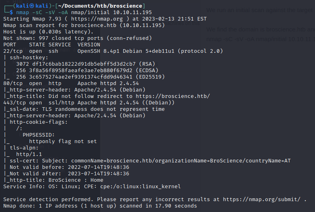
Task: Click the dollar sign prompt character
Action: (x=11, y=12)
